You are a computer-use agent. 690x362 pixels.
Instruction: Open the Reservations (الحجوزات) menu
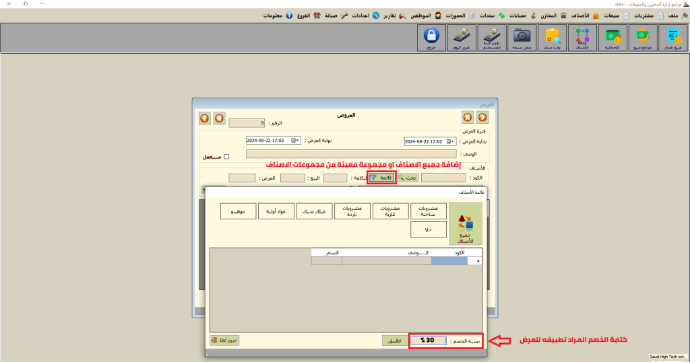point(456,15)
